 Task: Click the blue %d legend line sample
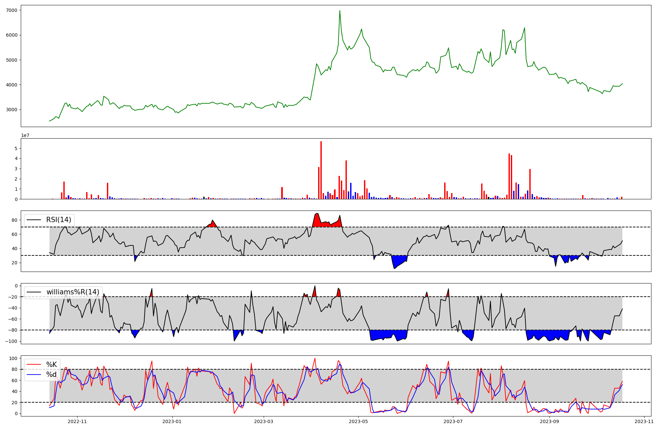(34, 375)
